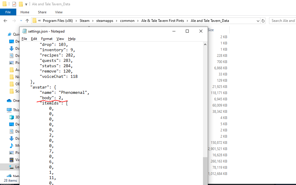This screenshot has width=296, height=185.
Task: Refresh the Explorer folder view
Action: (x=263, y=21)
